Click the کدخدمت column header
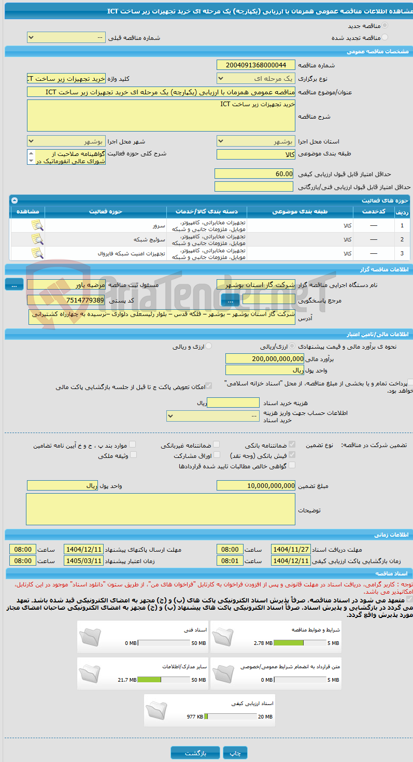The image size is (413, 762). coord(374,212)
